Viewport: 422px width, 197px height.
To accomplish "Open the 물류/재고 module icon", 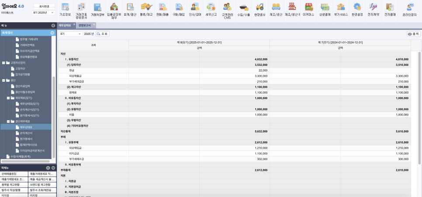I will point(147,7).
